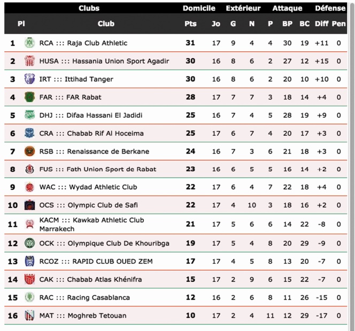Click the Raja Club Athletic crest icon

click(29, 43)
